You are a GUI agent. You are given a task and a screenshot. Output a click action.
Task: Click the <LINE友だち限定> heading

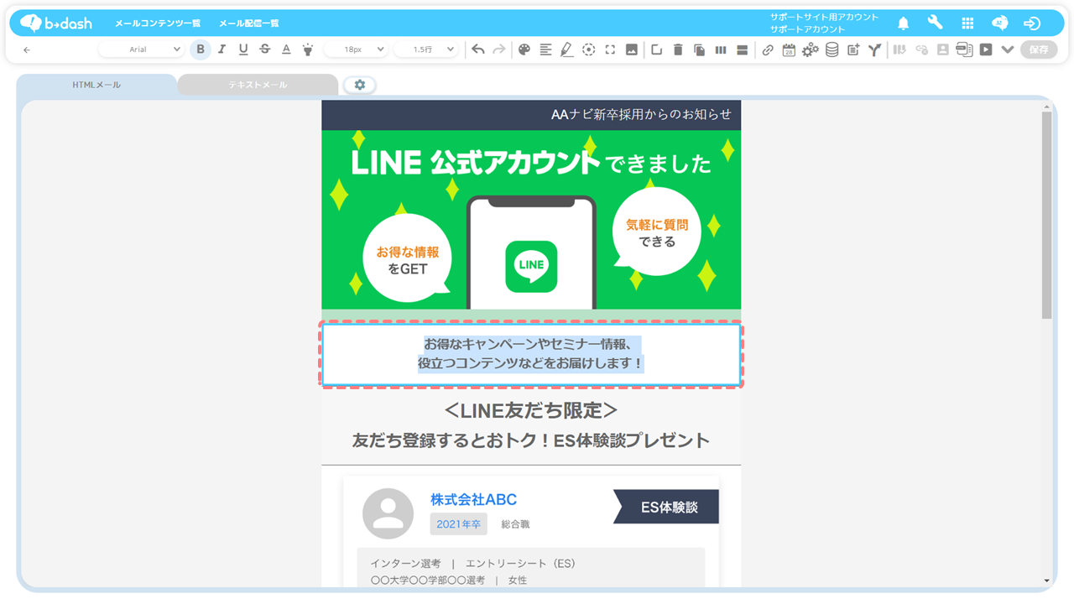click(531, 410)
